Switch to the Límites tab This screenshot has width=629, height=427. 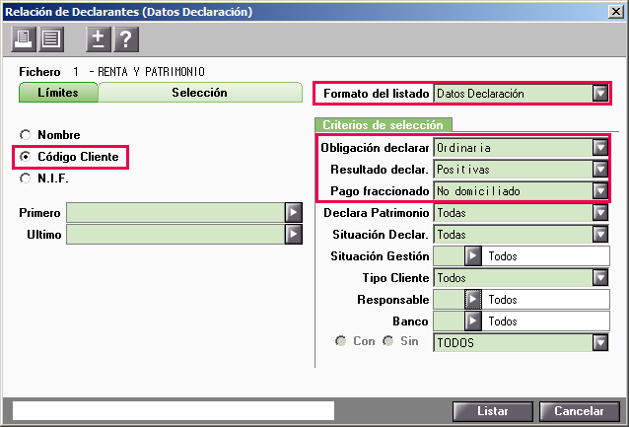point(58,93)
